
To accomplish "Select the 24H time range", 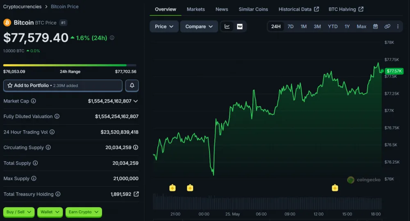I will (276, 26).
